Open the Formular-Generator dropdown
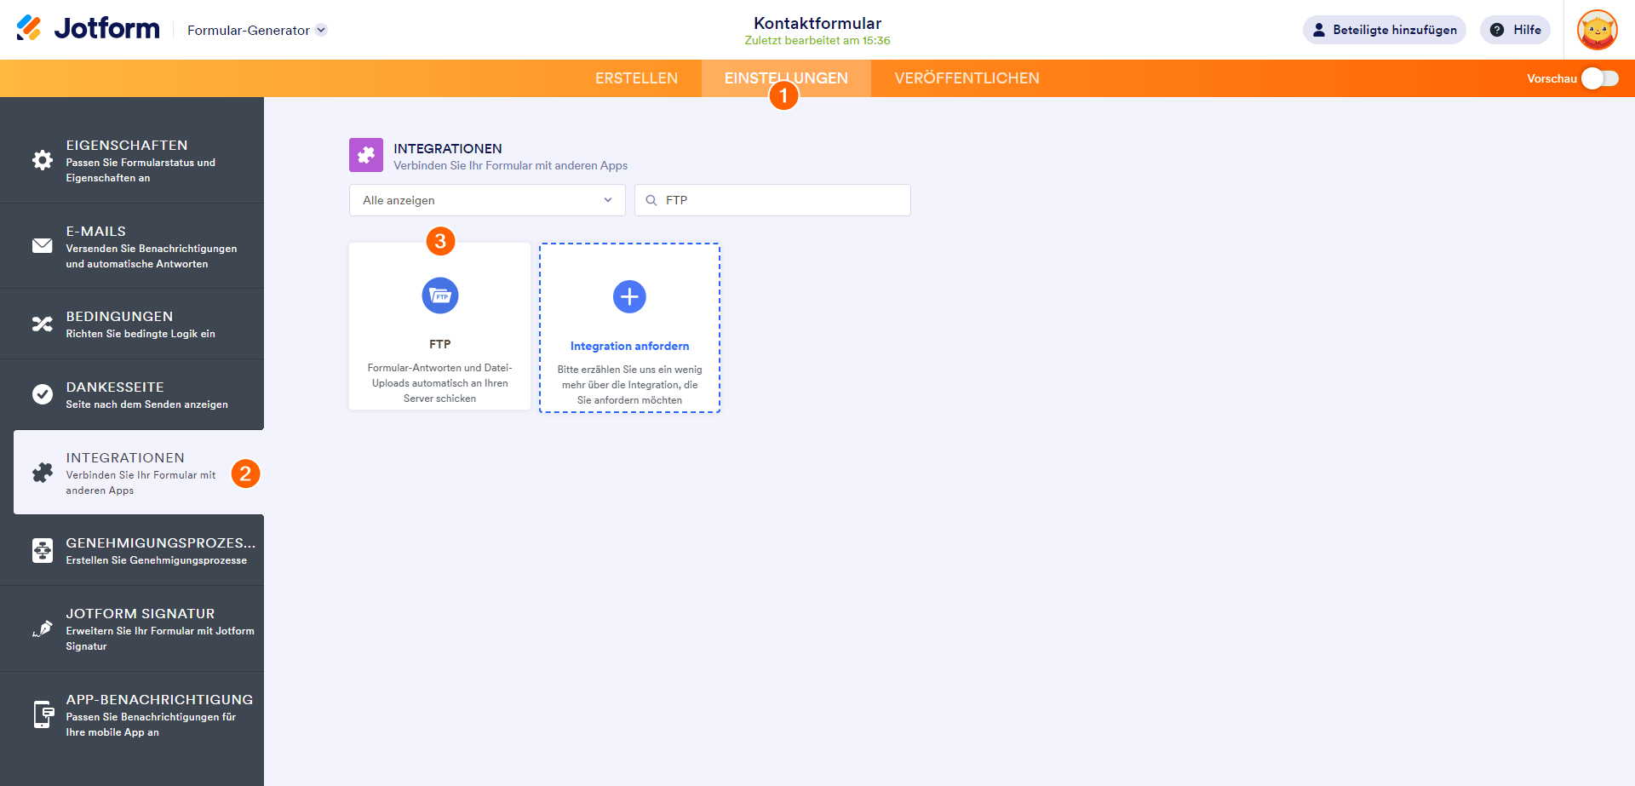 (x=256, y=30)
